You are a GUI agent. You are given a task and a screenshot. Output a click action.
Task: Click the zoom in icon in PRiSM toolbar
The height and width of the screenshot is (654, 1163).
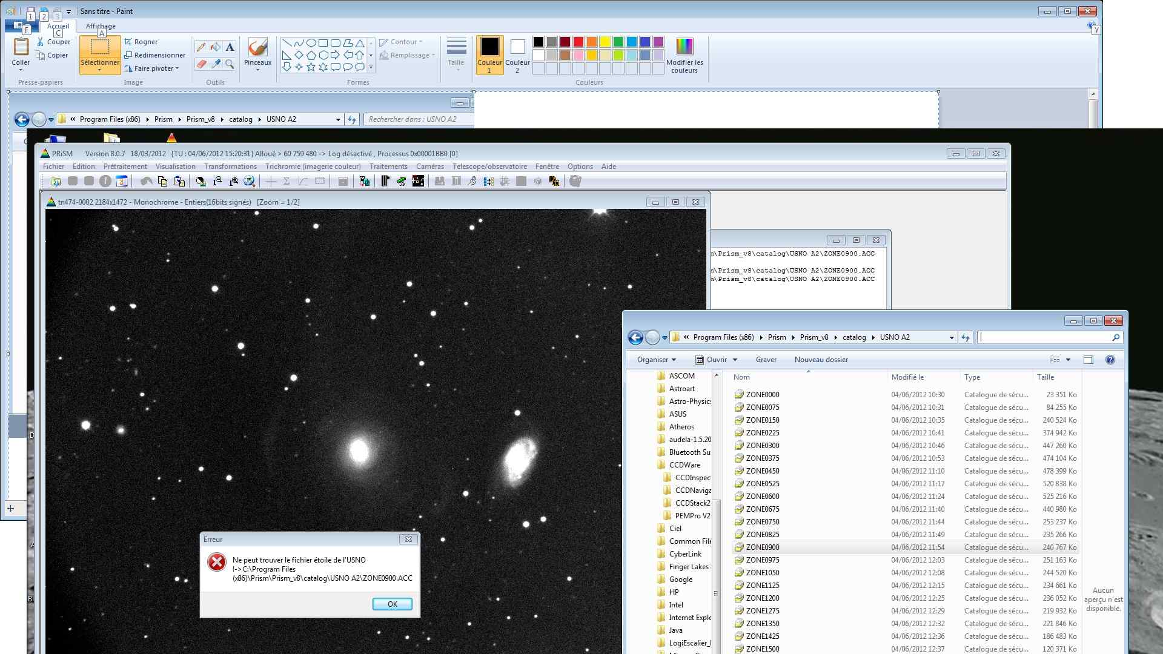234,181
